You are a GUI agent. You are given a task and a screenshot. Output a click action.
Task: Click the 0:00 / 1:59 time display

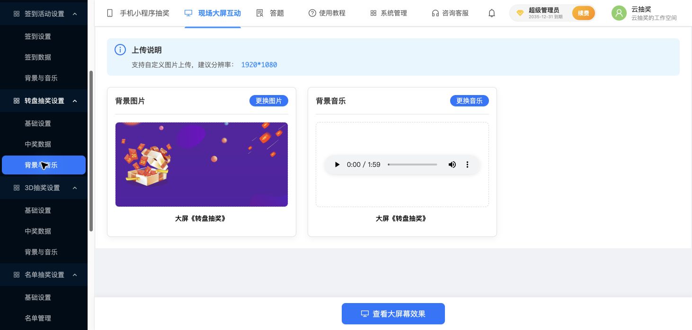click(x=364, y=165)
